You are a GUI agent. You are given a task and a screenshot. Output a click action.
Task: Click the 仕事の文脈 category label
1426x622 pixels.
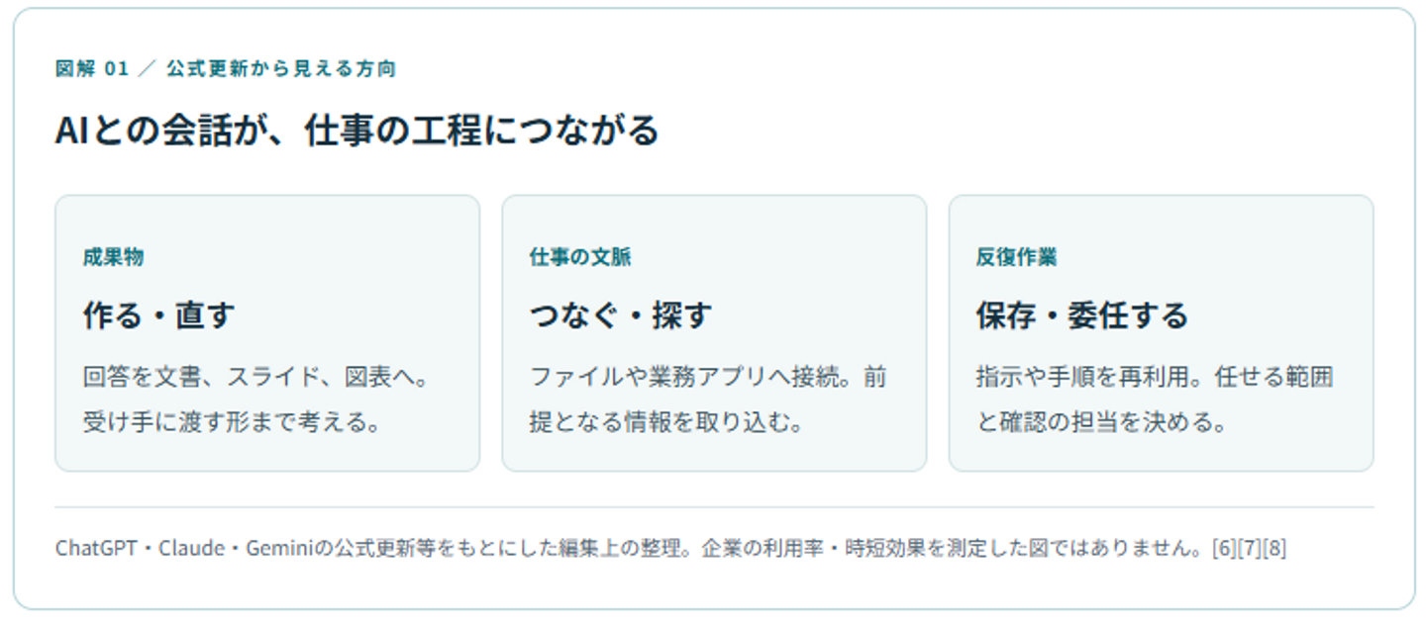tap(580, 257)
